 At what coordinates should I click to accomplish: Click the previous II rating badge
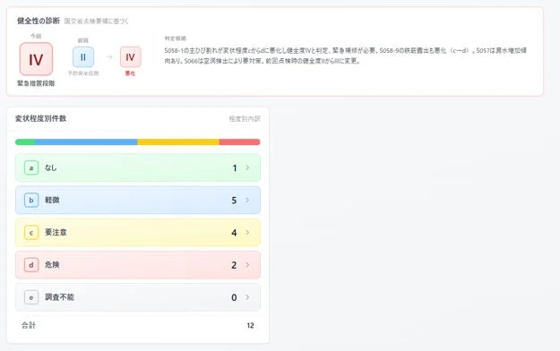click(x=83, y=57)
